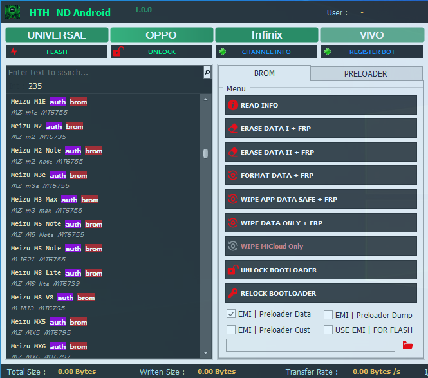Image resolution: width=428 pixels, height=378 pixels.
Task: Click the Transfer Rate 0.00 Bytes /s value
Action: tap(377, 372)
